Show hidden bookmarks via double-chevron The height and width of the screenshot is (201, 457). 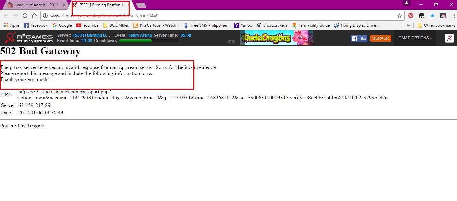point(409,25)
